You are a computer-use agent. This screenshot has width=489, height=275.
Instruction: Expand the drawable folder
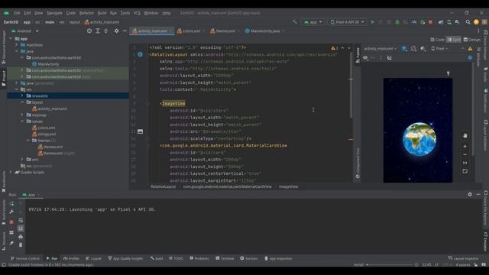[x=22, y=95]
